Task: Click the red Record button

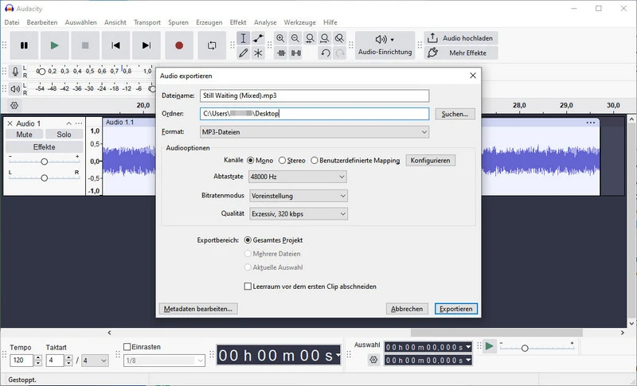Action: point(179,45)
